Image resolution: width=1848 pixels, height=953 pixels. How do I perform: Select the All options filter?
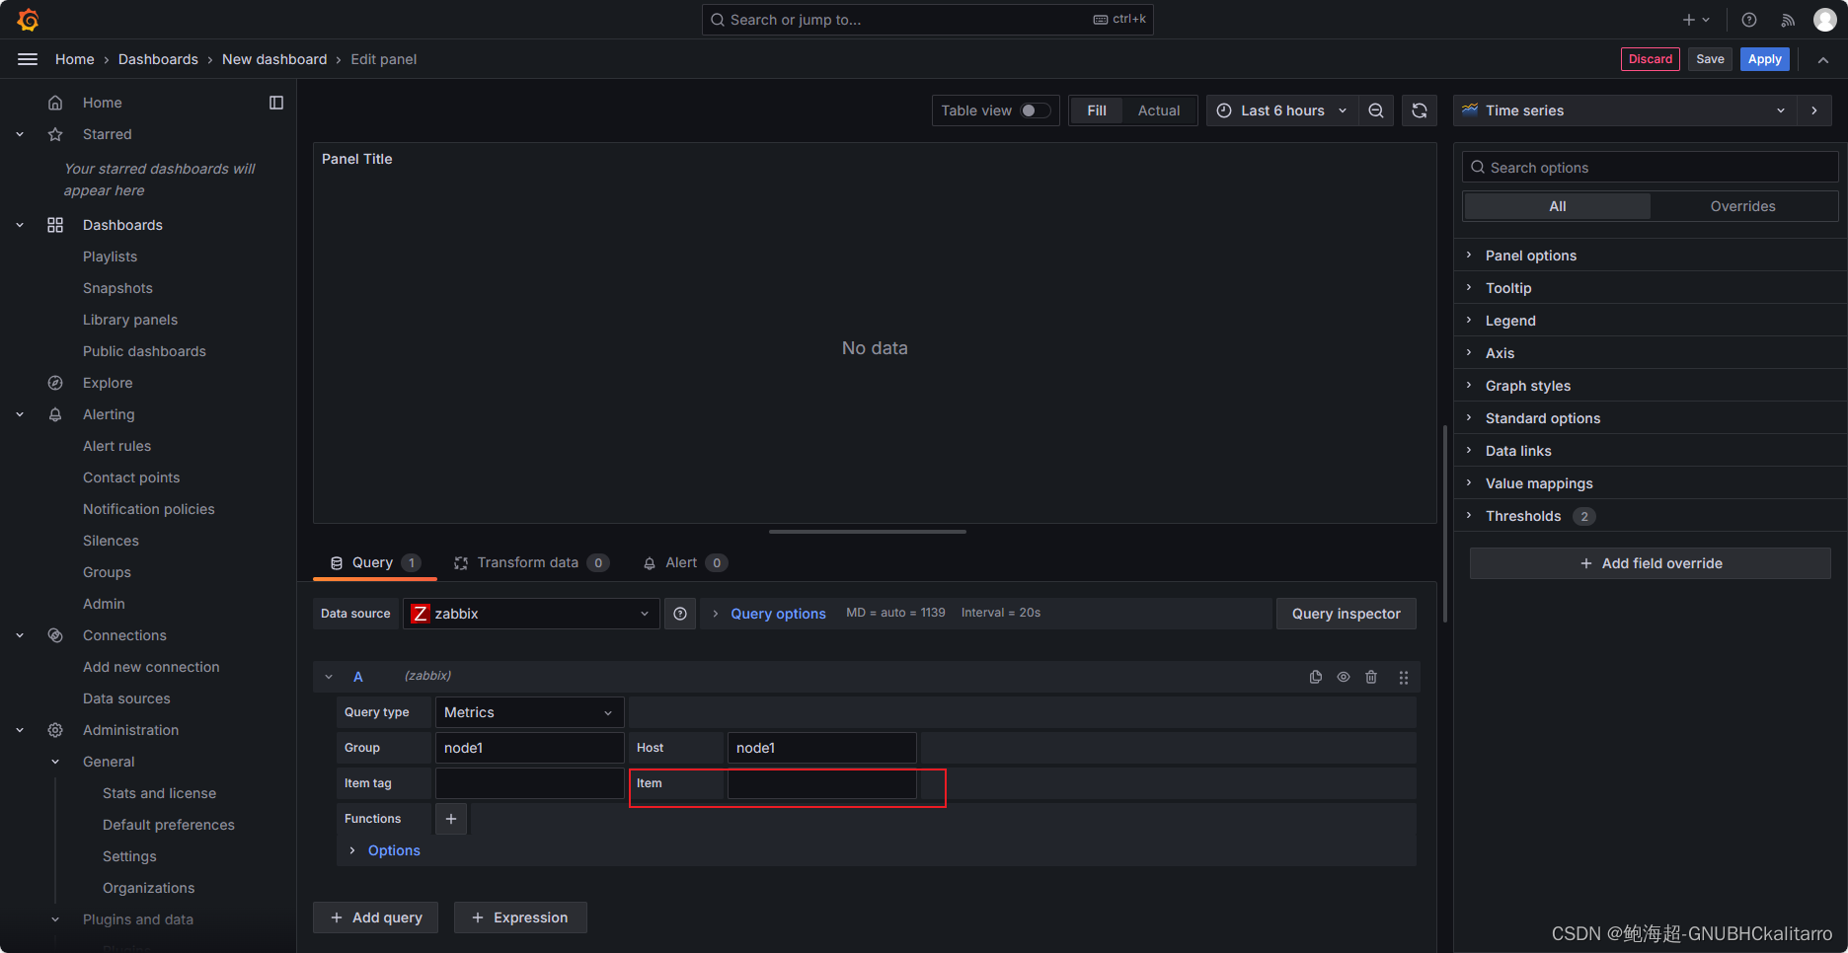tap(1557, 206)
